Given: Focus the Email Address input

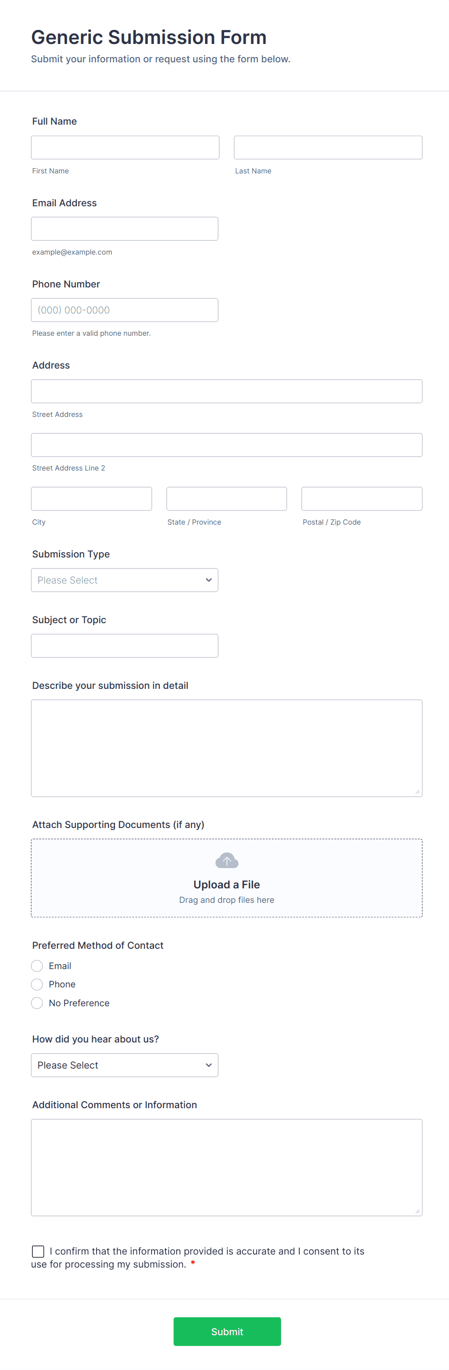Looking at the screenshot, I should point(125,228).
